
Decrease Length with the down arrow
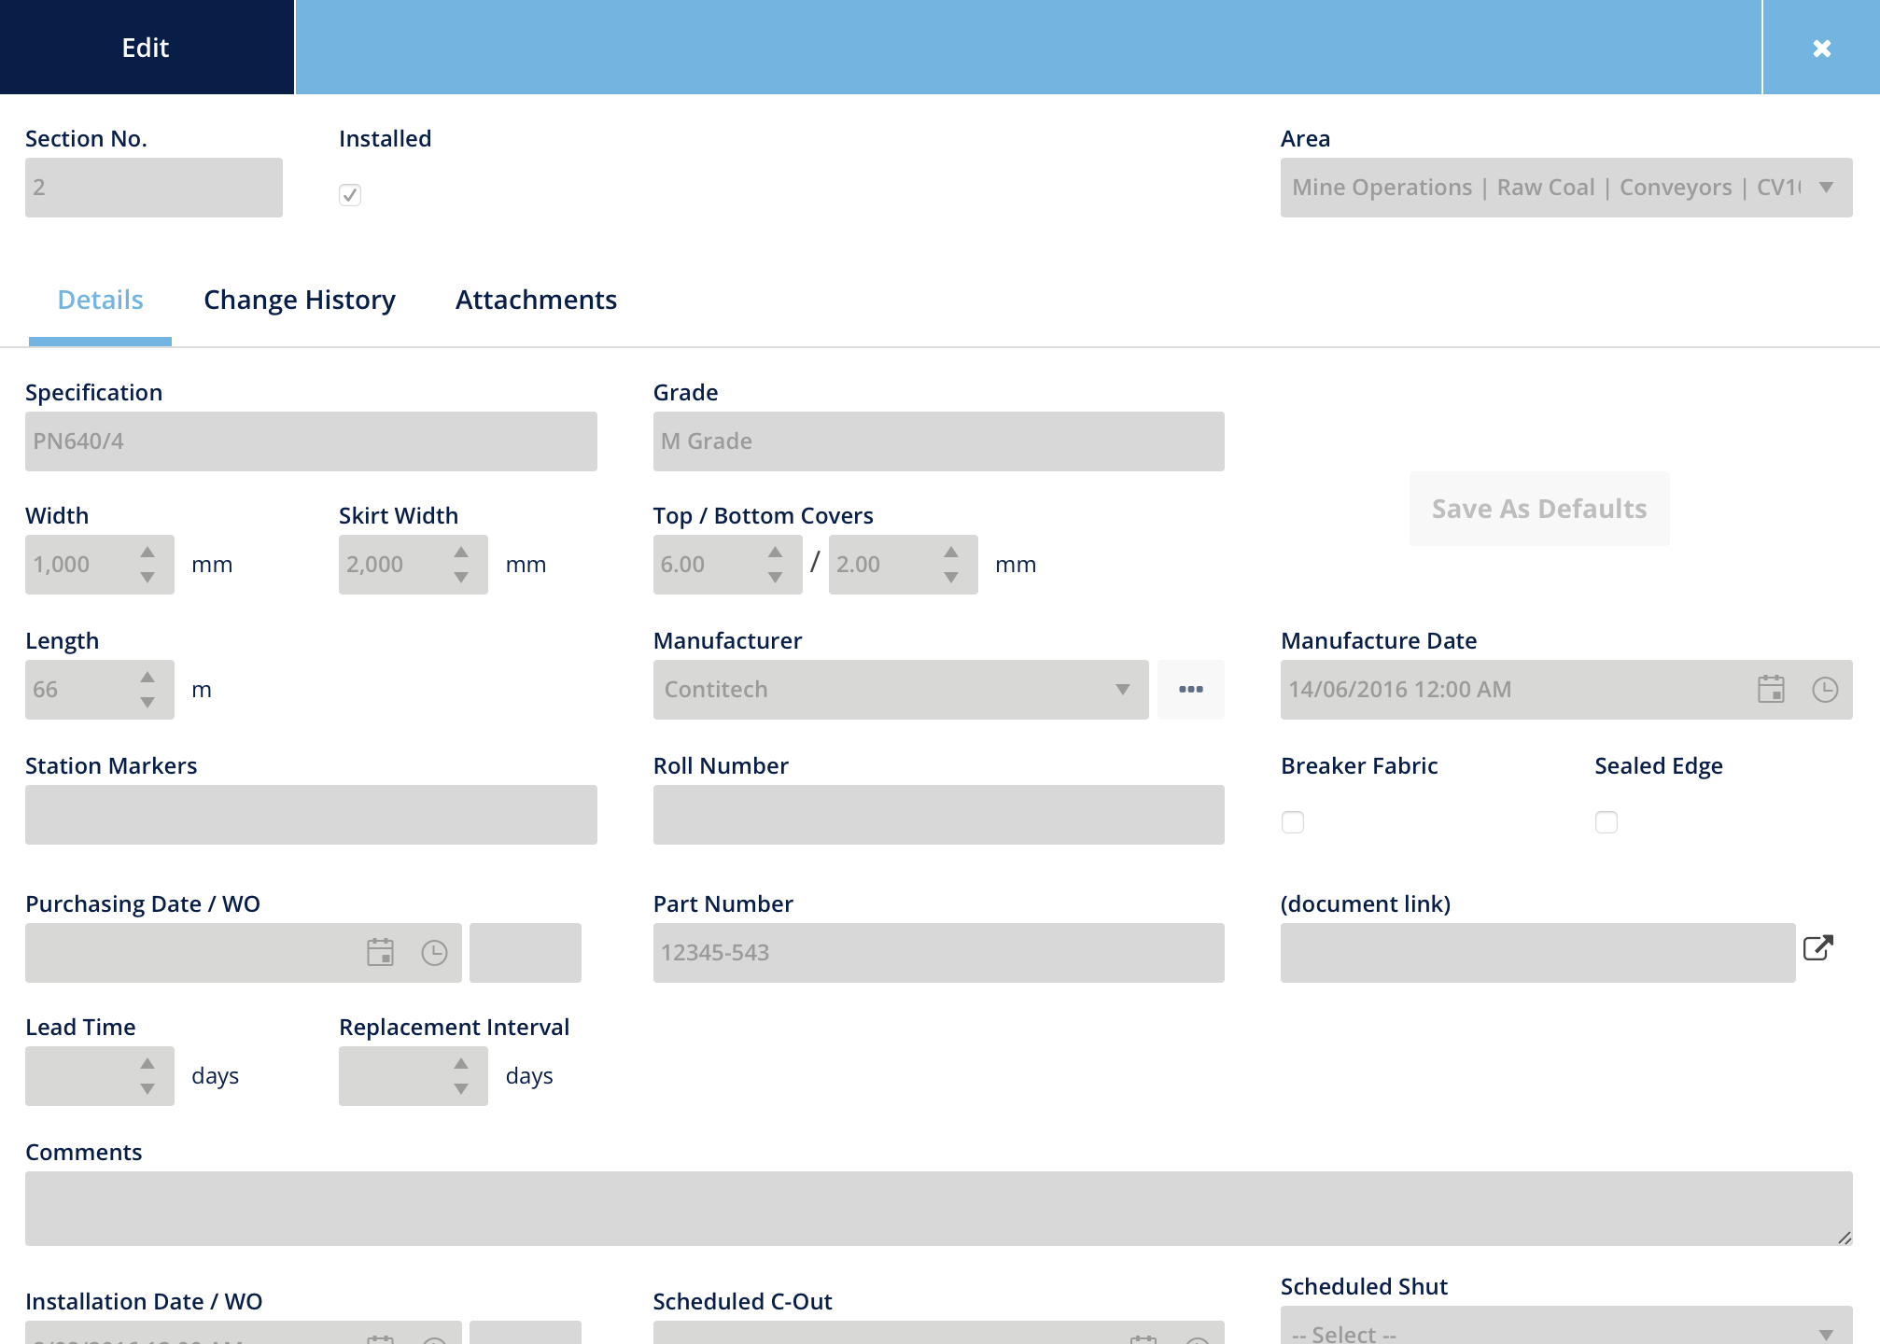(147, 703)
